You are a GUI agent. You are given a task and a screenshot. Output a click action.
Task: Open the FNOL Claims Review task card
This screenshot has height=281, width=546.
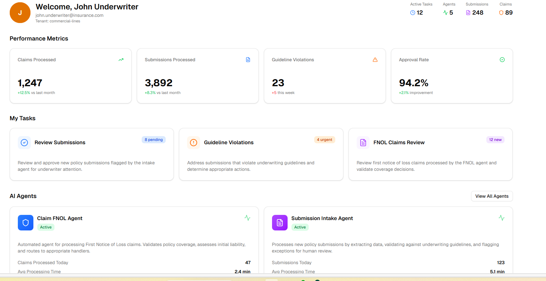430,154
